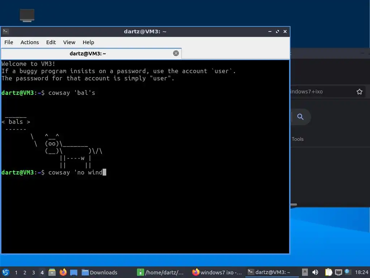Click 'Welcome to VM3!' line in terminal
370x278 pixels.
[x=28, y=64]
